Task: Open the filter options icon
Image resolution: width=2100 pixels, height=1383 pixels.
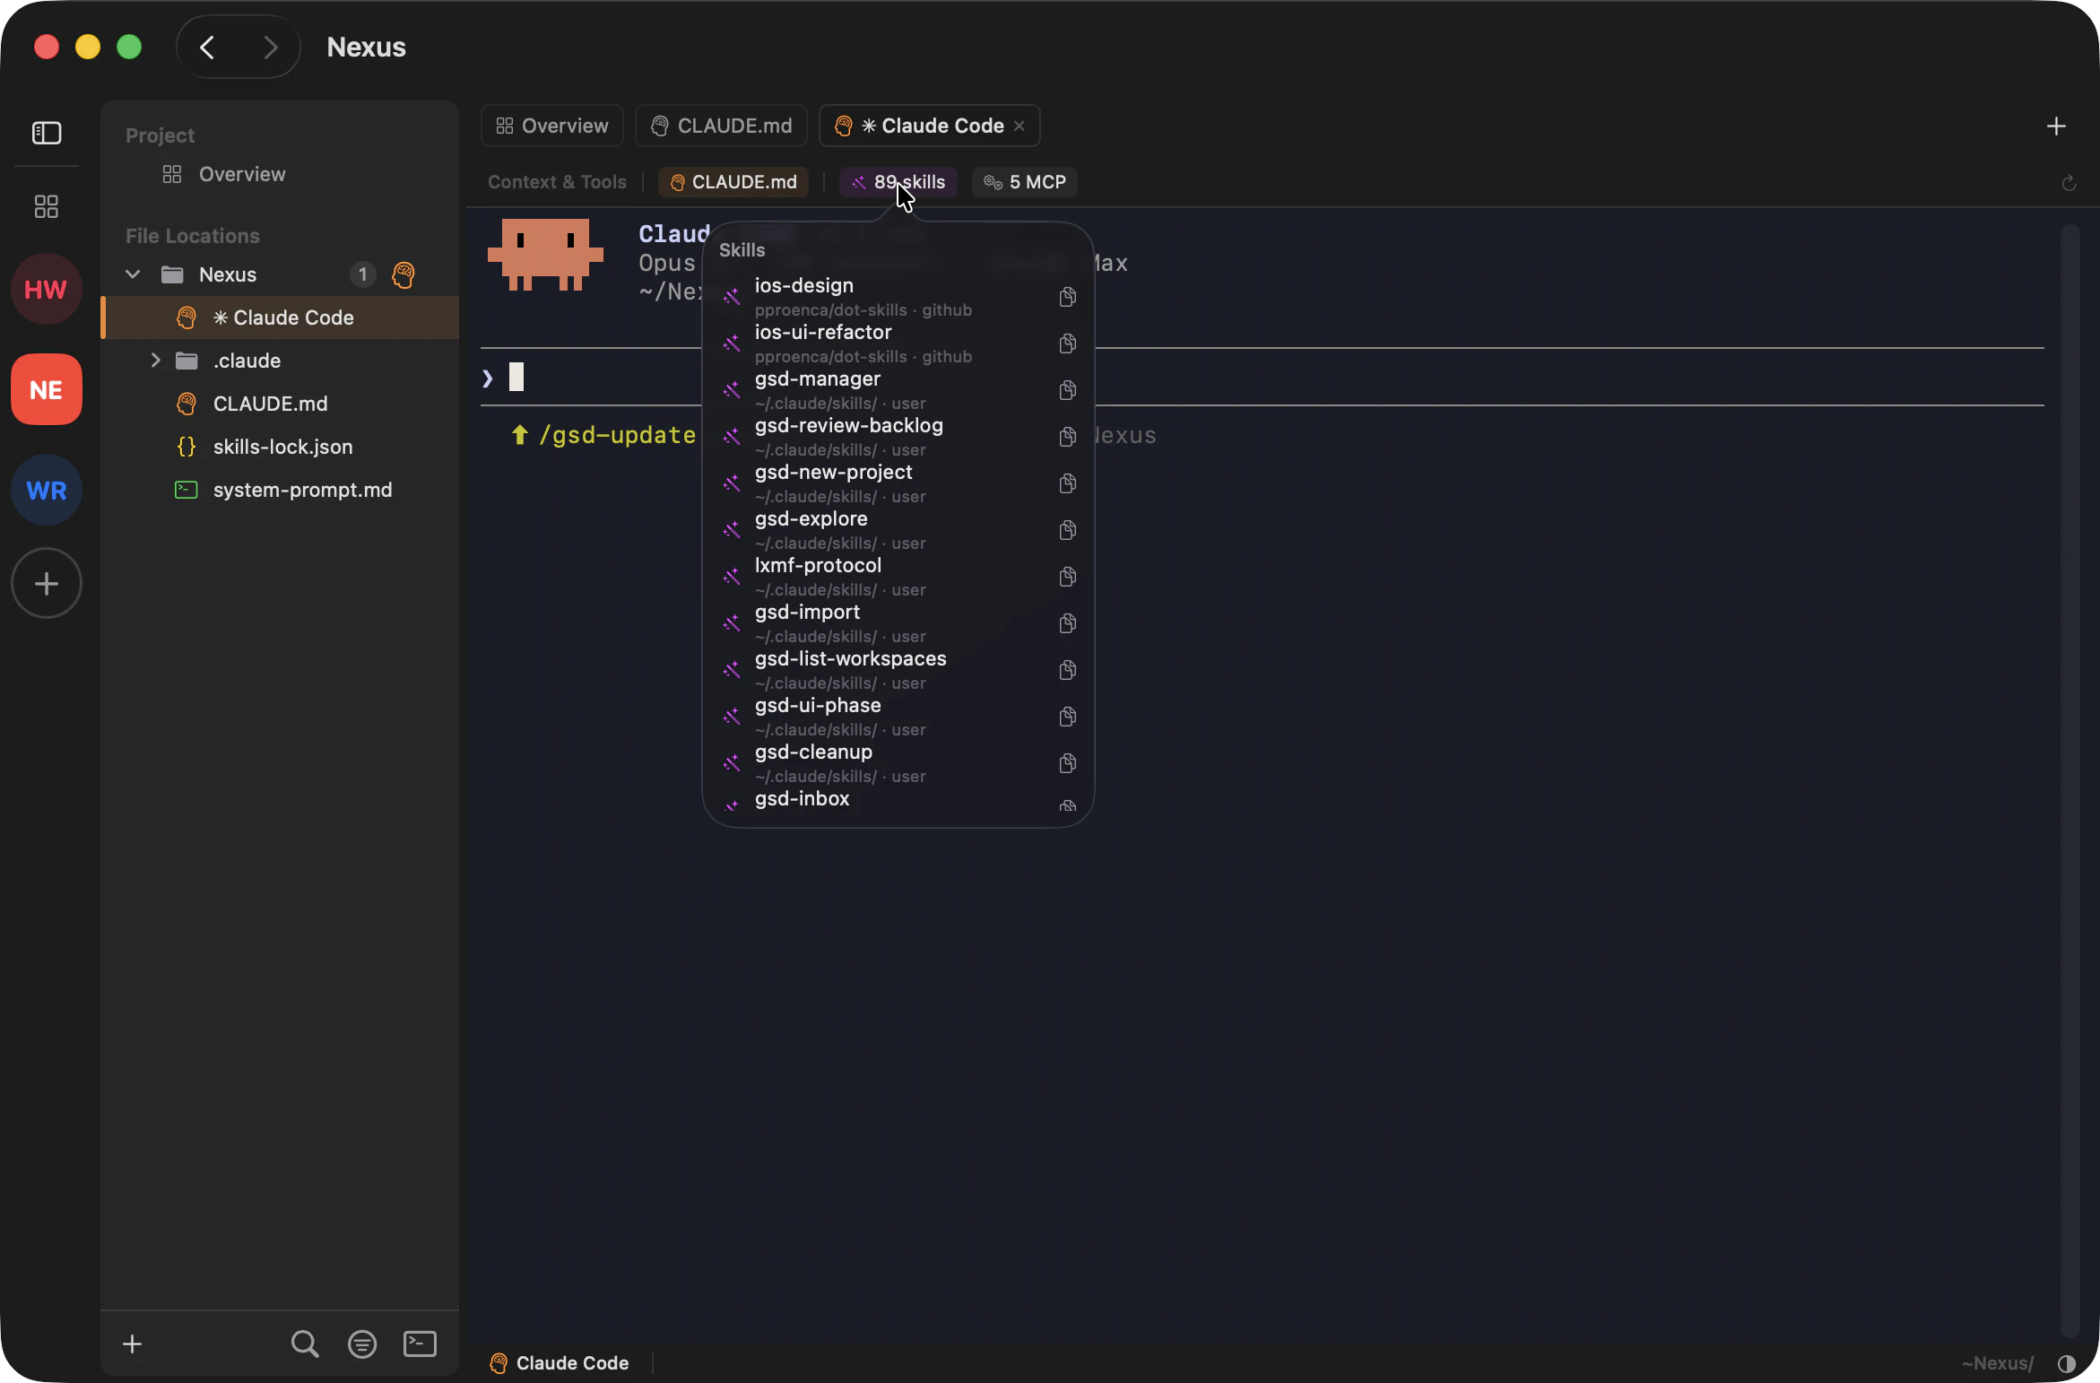Action: pyautogui.click(x=362, y=1344)
